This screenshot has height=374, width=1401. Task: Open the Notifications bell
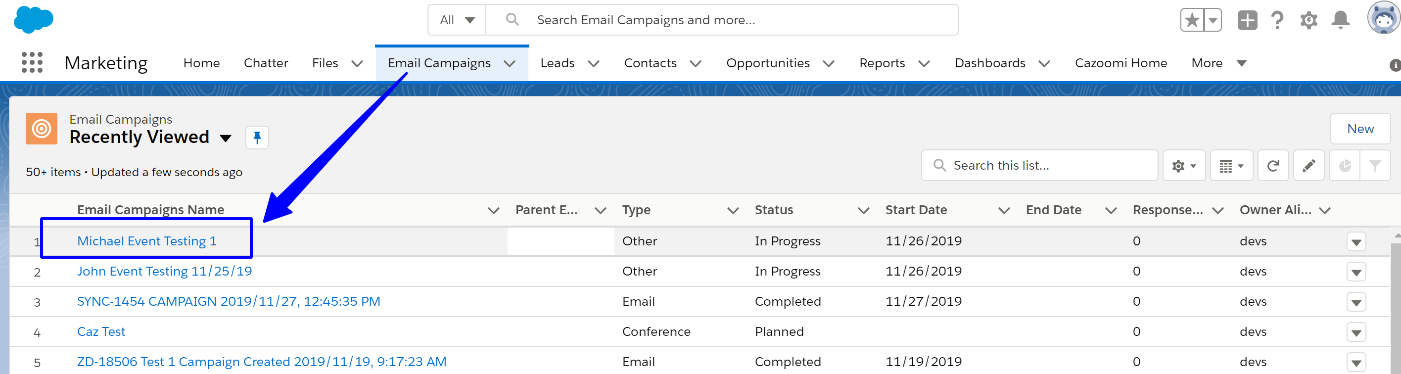[x=1340, y=20]
